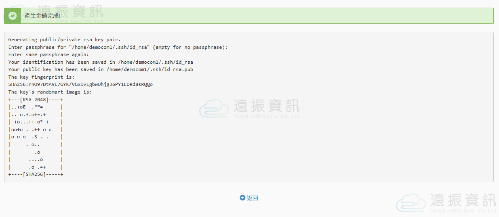Click the center 遠振資訊 watermark text
The height and width of the screenshot is (217, 499).
tap(267, 105)
